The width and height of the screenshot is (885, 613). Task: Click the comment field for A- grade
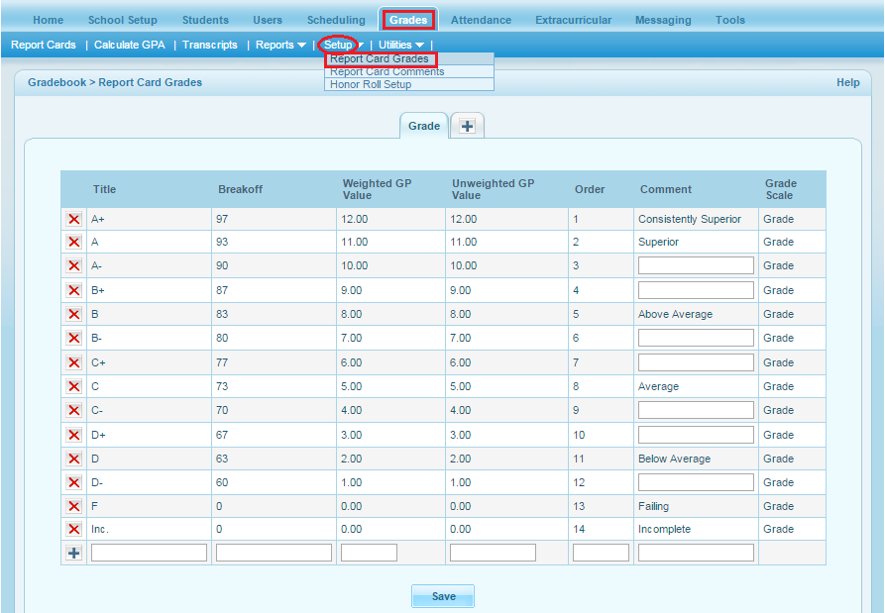pos(696,265)
